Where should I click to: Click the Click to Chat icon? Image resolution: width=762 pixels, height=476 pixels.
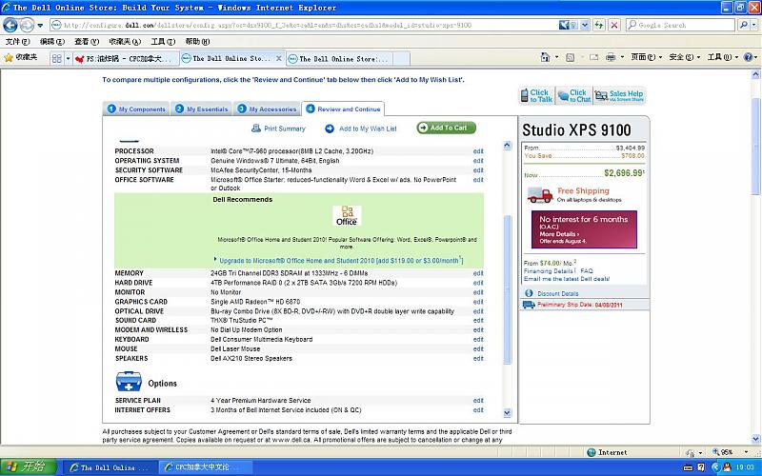click(563, 96)
